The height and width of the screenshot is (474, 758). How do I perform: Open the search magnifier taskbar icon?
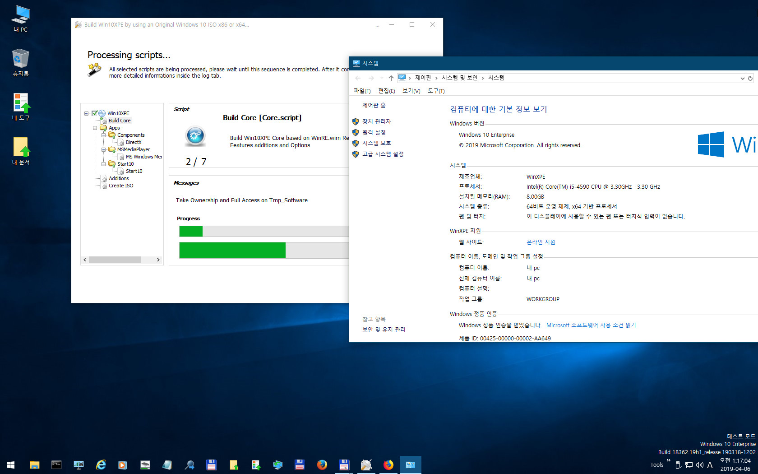coord(189,465)
